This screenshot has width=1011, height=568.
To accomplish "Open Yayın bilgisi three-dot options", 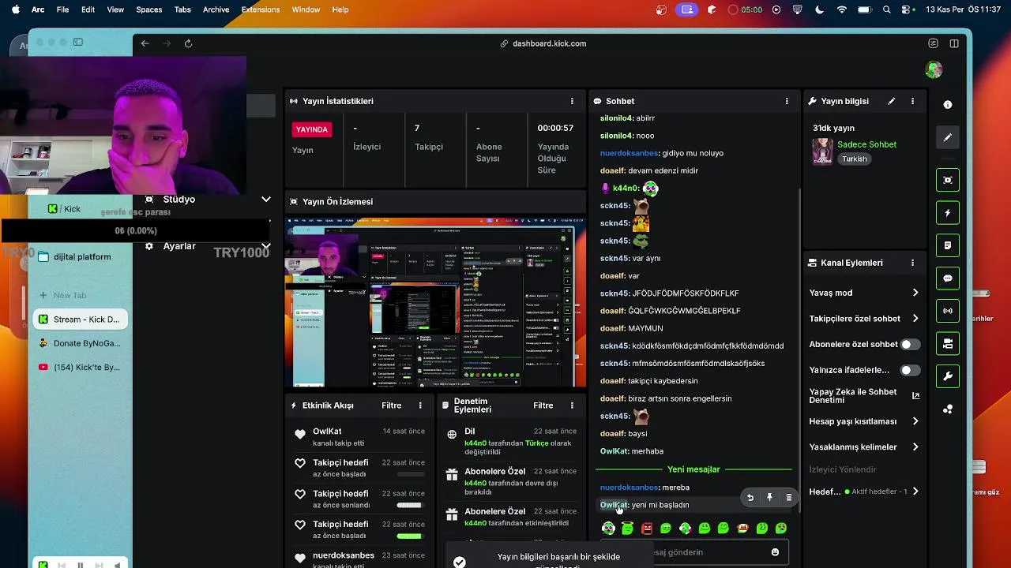I will 912,101.
